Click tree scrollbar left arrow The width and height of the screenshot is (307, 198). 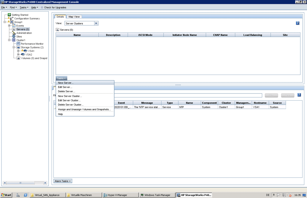[x=5, y=183]
